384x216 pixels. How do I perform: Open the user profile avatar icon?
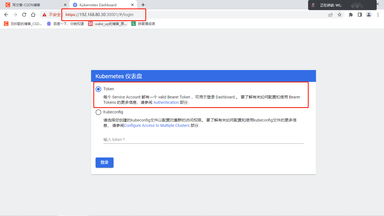(369, 15)
